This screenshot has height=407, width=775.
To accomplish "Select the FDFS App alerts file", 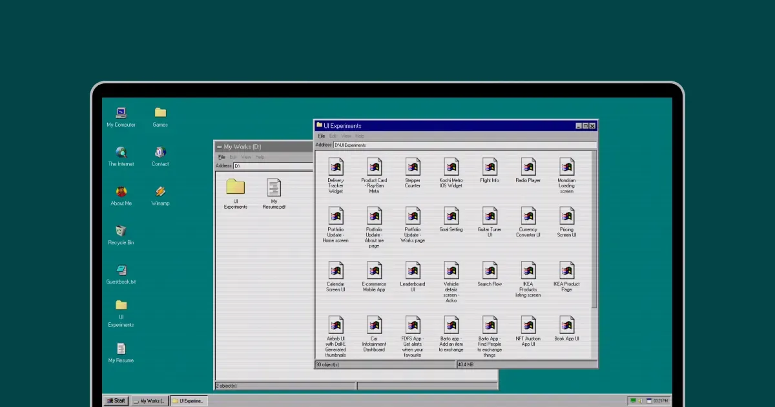I will (413, 337).
